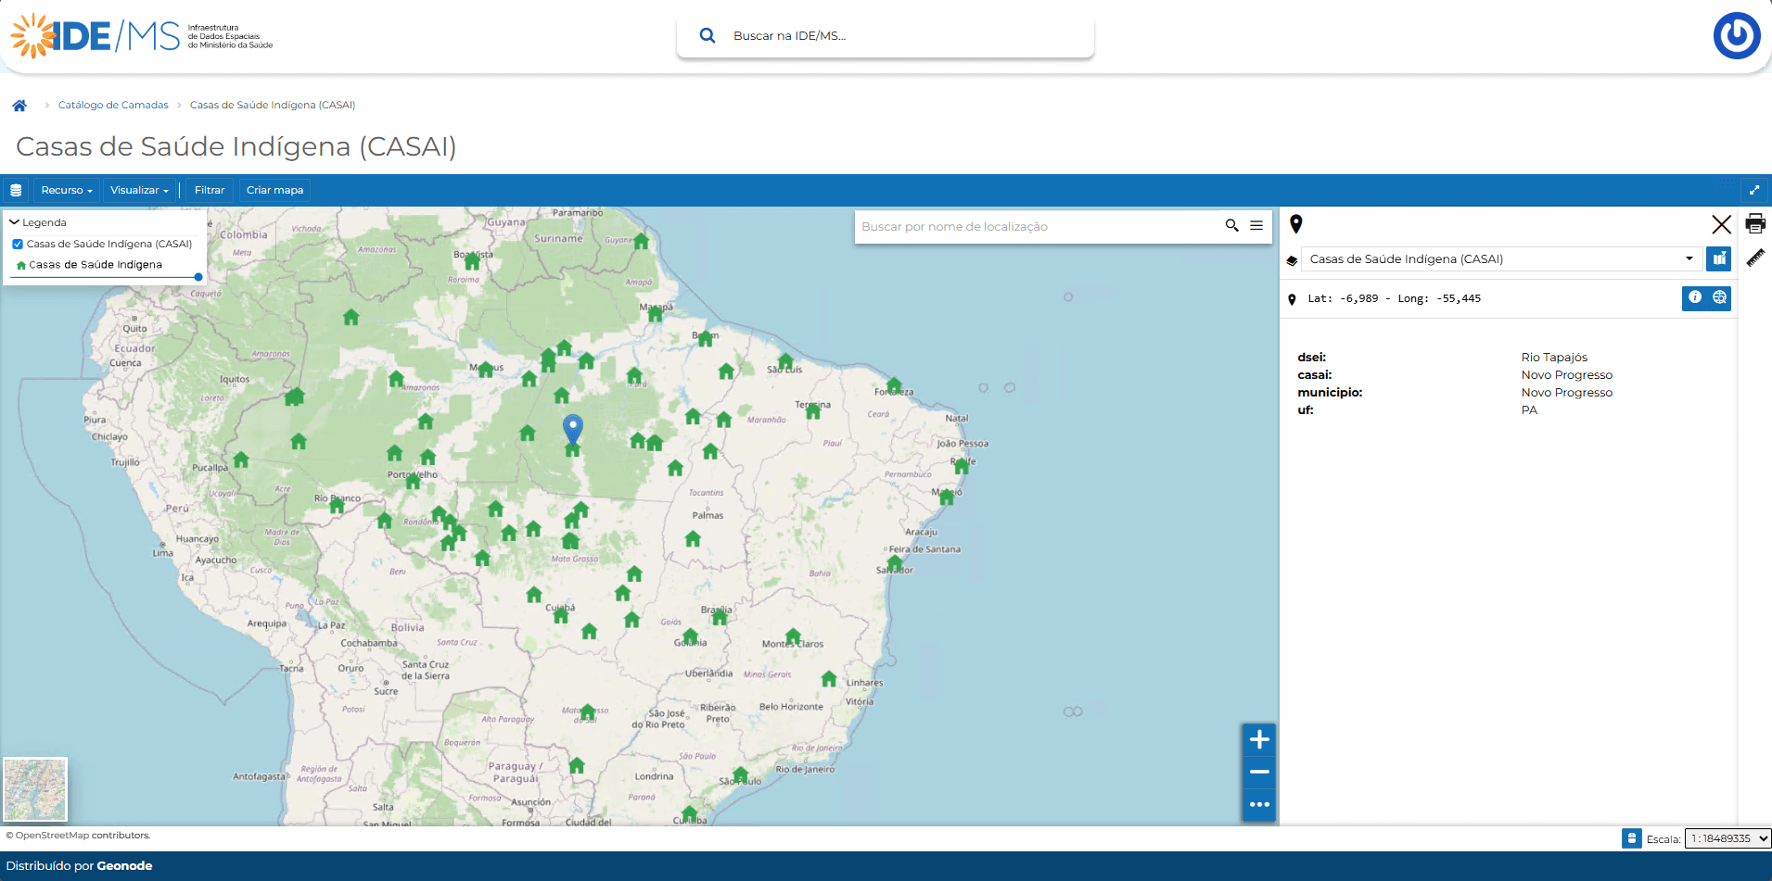The width and height of the screenshot is (1772, 881).
Task: Click the home breadcrumb icon
Action: [19, 106]
